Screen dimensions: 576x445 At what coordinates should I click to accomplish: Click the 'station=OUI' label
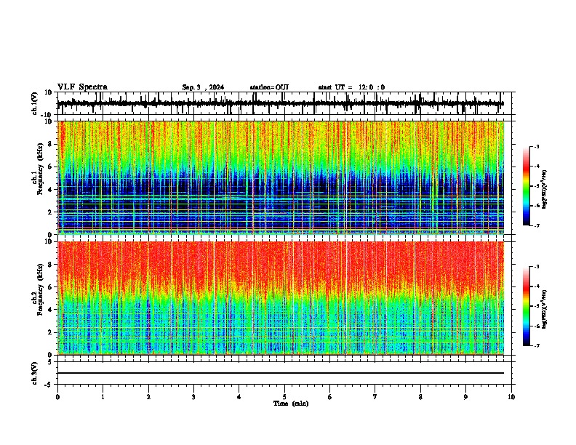click(x=269, y=87)
